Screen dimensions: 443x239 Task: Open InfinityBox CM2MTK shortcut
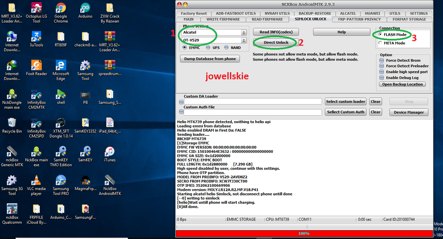pyautogui.click(x=36, y=99)
